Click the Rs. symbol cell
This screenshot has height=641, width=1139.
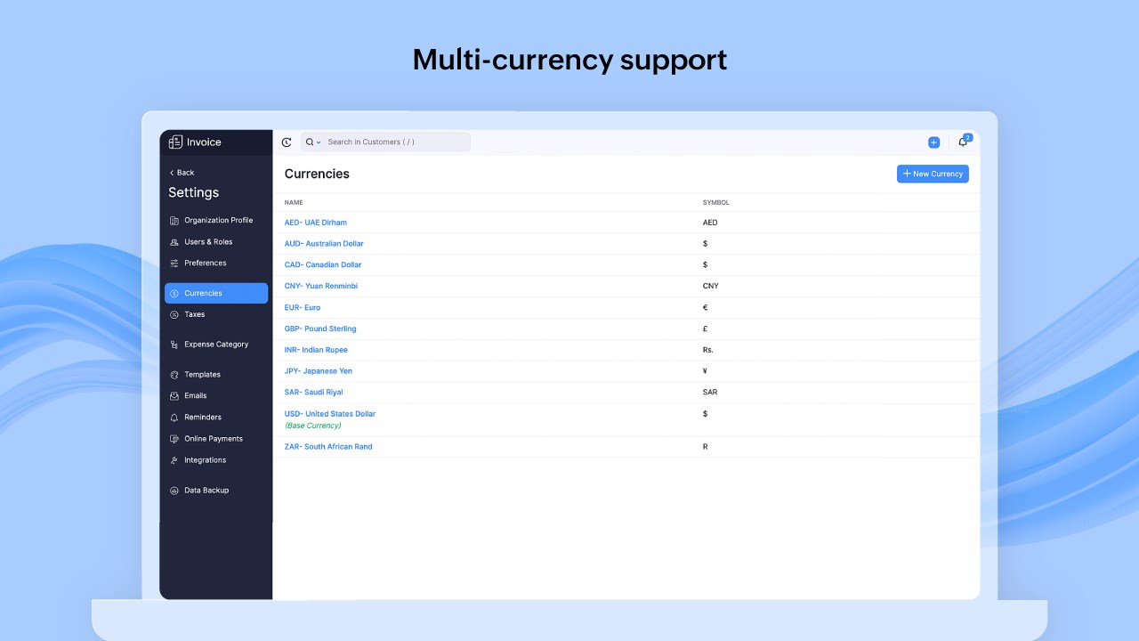[x=708, y=350]
